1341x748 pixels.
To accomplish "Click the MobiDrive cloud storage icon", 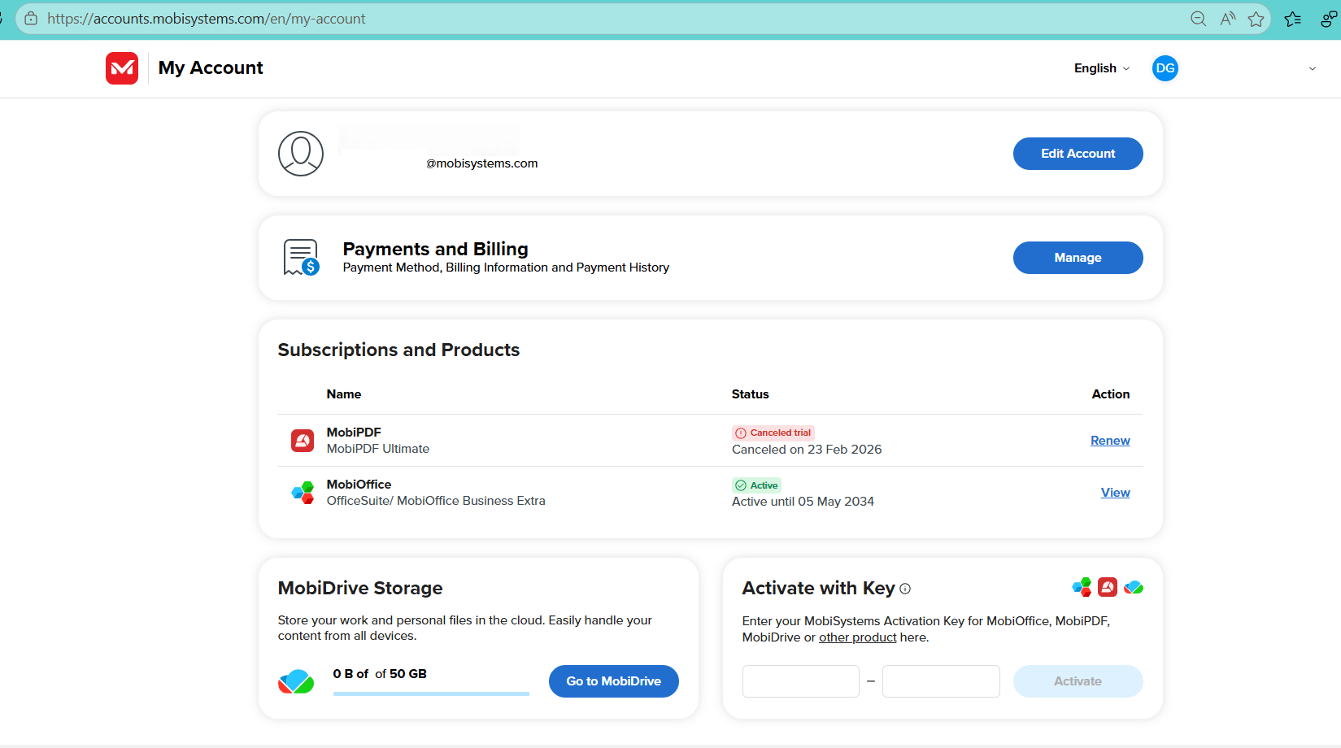I will pyautogui.click(x=296, y=681).
